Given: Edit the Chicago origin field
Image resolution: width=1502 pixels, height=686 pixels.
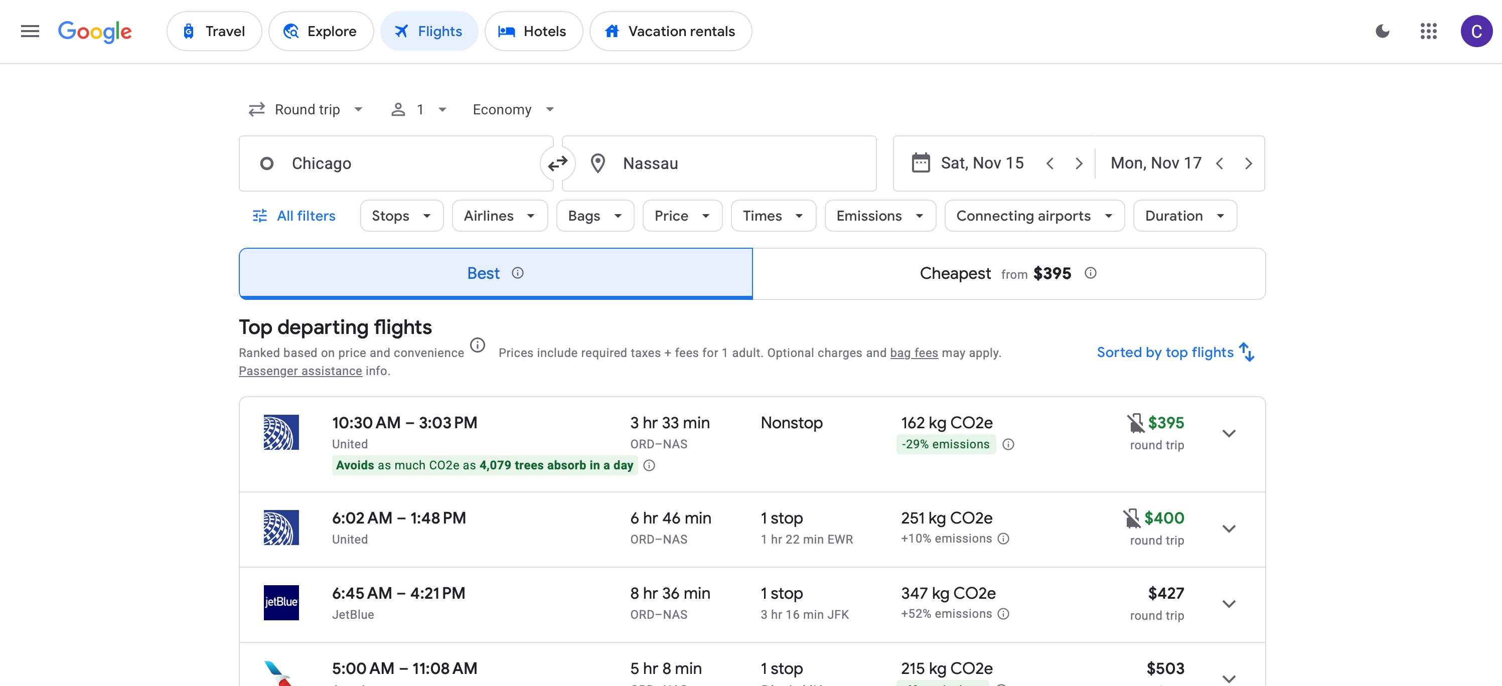Looking at the screenshot, I should [396, 164].
